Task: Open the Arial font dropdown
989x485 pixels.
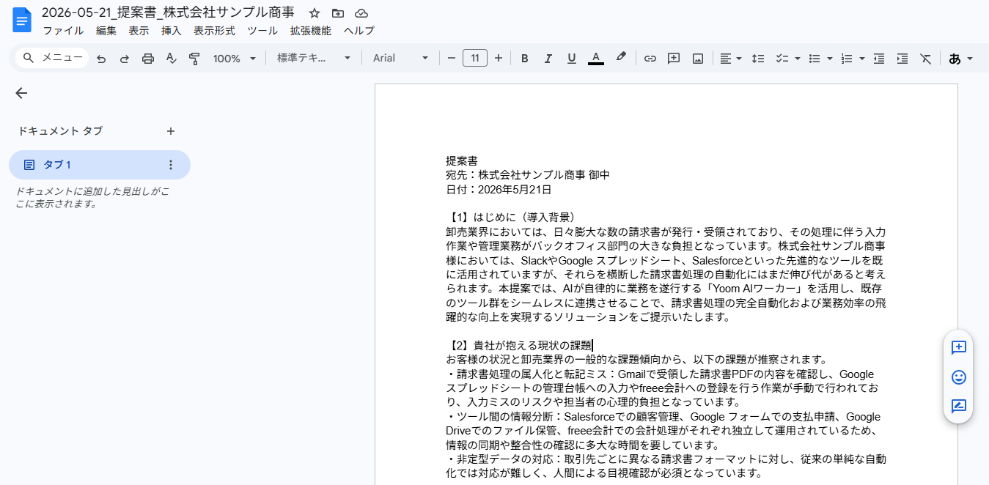Action: [x=401, y=59]
